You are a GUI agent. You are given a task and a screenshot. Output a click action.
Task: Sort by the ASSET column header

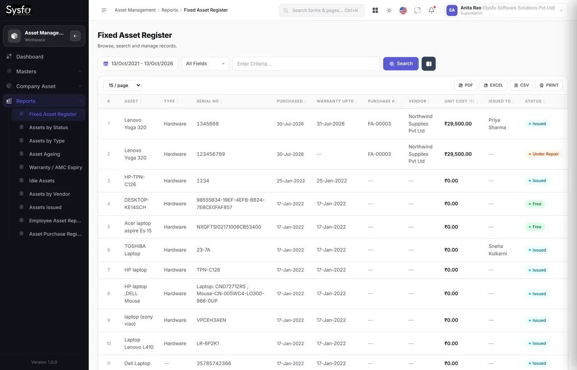pos(133,101)
